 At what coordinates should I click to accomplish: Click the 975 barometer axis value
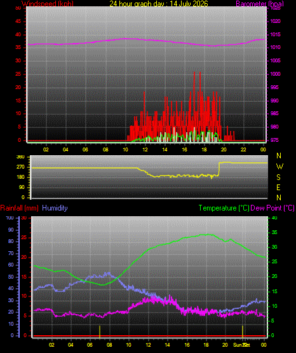coord(274,141)
